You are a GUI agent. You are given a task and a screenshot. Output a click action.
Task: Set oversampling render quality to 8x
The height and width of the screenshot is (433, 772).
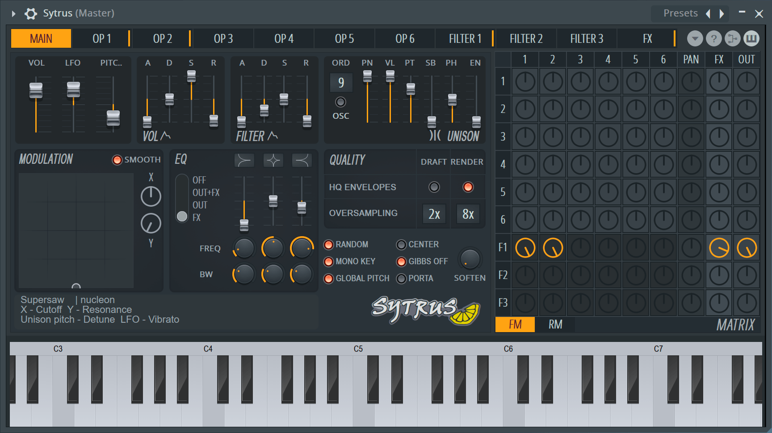pyautogui.click(x=467, y=214)
